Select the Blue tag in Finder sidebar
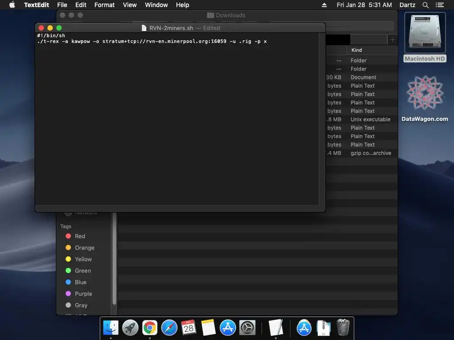Viewport: 454px width, 340px height. click(x=76, y=282)
